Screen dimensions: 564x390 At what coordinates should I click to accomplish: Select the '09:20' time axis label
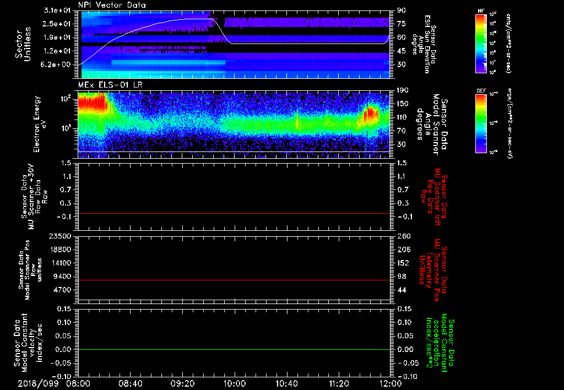tap(183, 383)
